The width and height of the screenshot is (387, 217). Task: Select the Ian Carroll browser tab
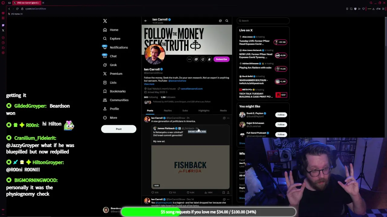[26, 3]
